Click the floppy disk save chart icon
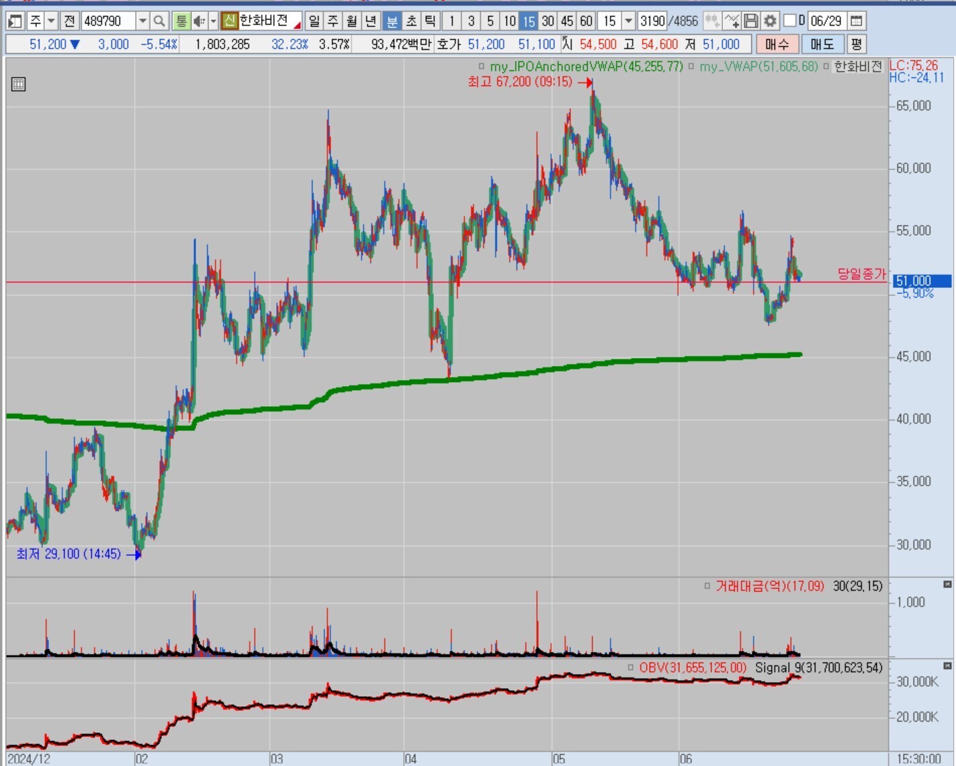The height and width of the screenshot is (766, 956). coord(751,21)
